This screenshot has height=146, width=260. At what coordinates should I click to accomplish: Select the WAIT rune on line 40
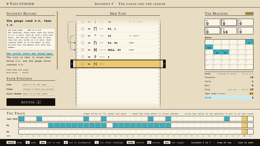tap(95, 57)
